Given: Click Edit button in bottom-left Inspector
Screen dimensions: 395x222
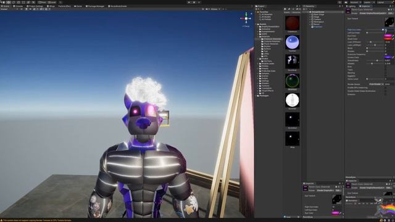Looking at the screenshot, I should [338, 191].
